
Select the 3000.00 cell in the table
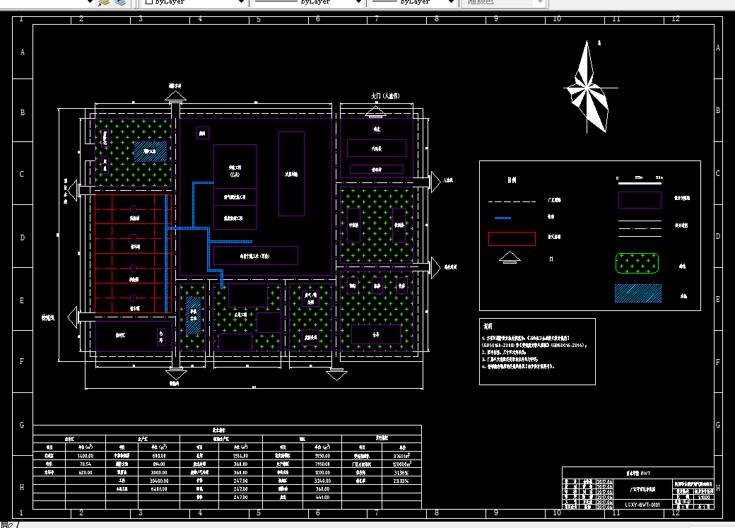tap(159, 473)
